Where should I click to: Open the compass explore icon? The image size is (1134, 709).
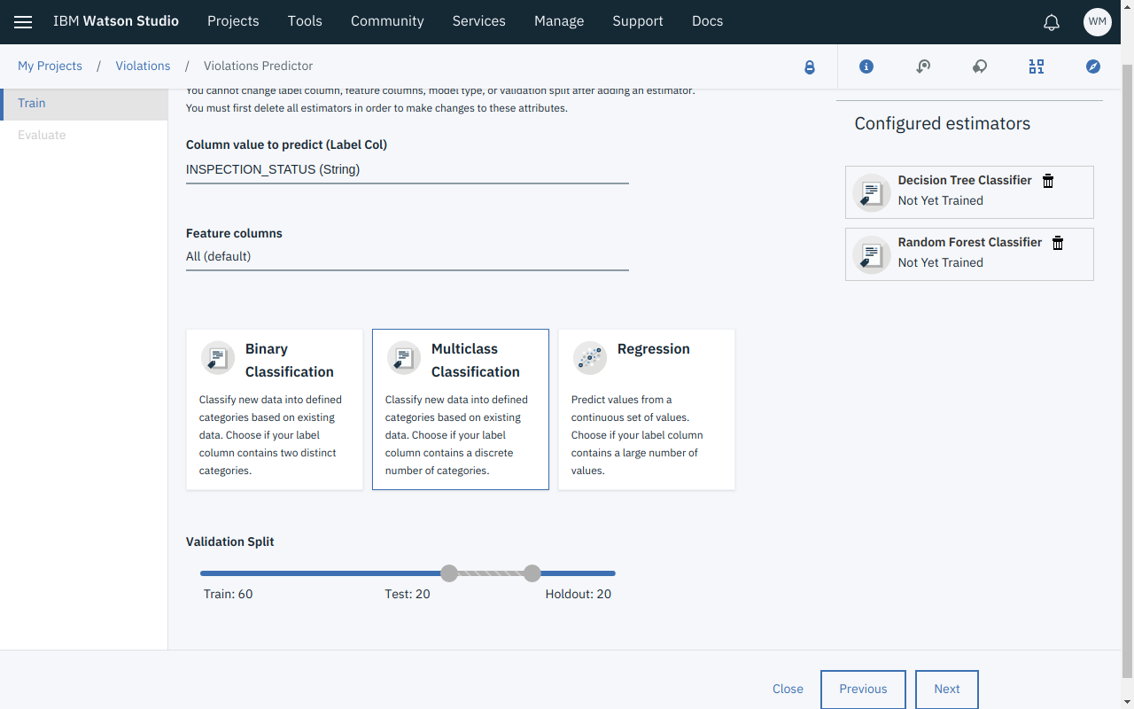(1093, 66)
